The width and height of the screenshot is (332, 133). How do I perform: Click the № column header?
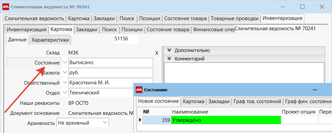(157, 112)
